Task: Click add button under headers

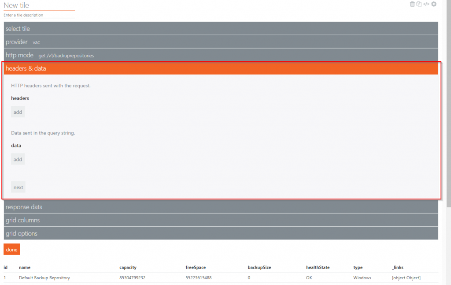Action: (x=18, y=112)
